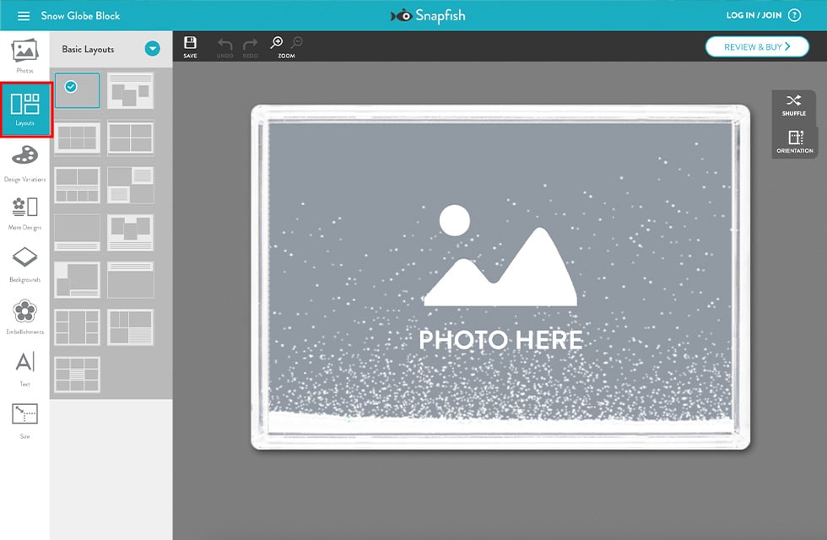Viewport: 827px width, 540px height.
Task: Open Design Variations palette icon
Action: pos(24,162)
